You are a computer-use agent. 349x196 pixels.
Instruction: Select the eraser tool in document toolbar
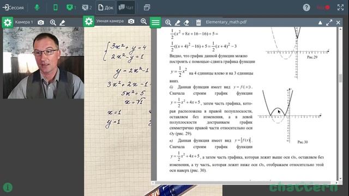click(186, 22)
